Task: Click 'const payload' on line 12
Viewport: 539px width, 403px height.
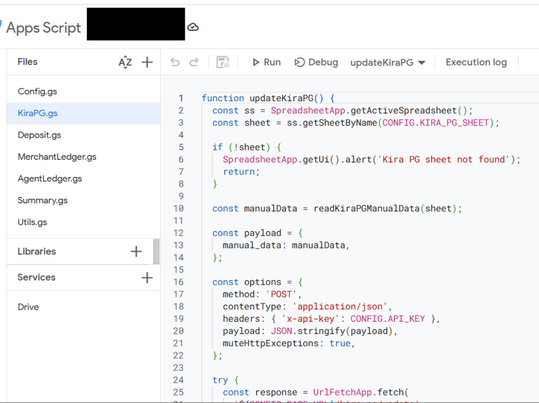Action: 246,233
